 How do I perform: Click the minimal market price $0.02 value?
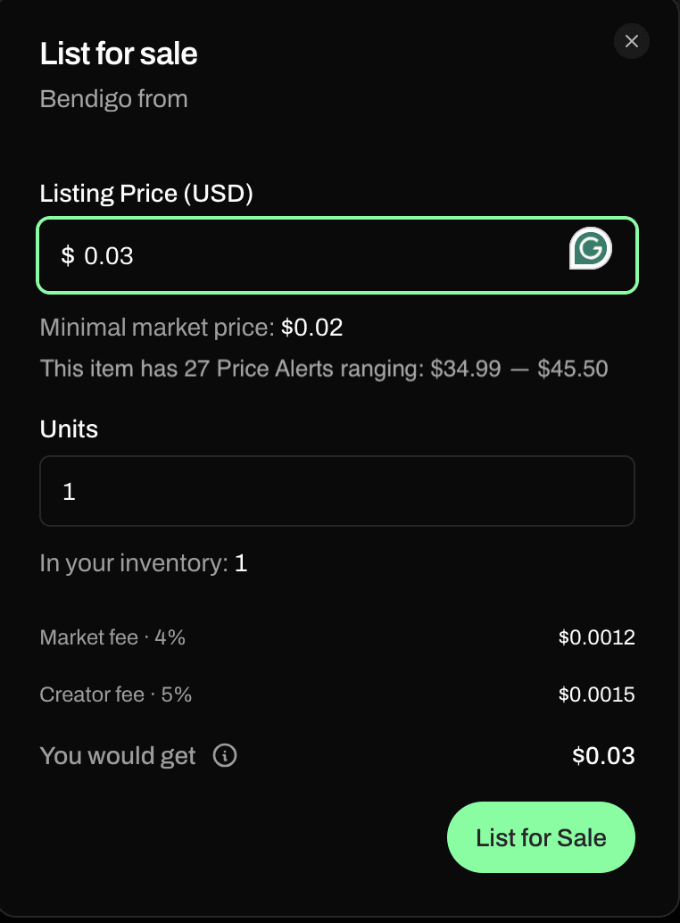click(311, 328)
